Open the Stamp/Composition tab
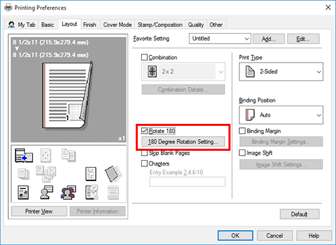This screenshot has width=336, height=245. click(160, 25)
